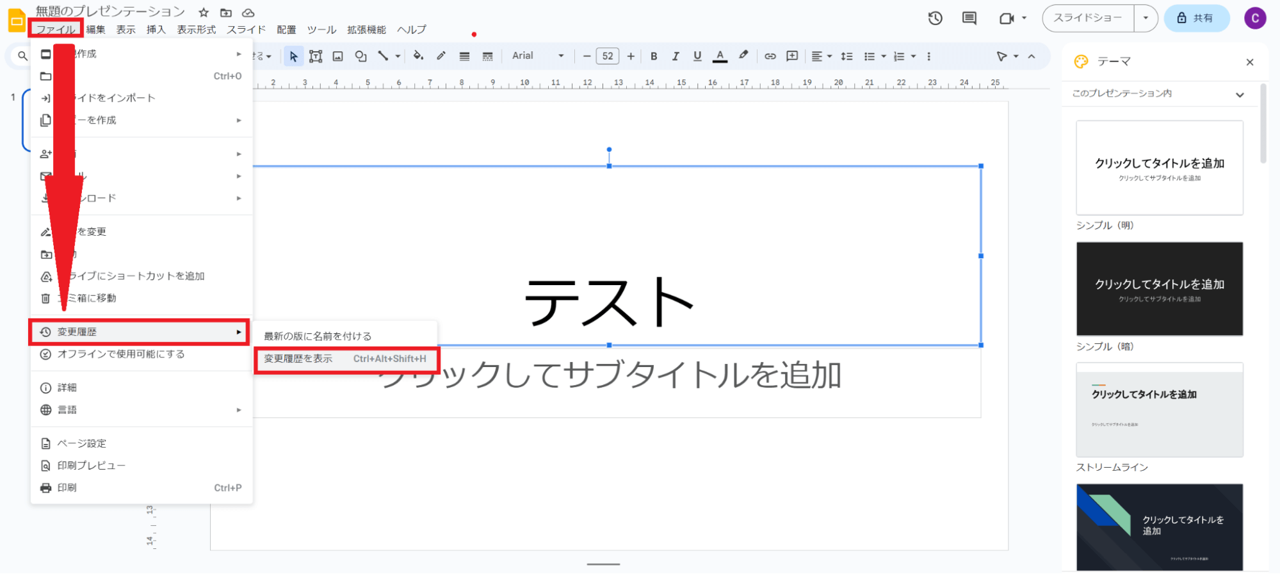Click the fill color paint bucket
Viewport: 1280px width, 574px height.
pyautogui.click(x=418, y=56)
